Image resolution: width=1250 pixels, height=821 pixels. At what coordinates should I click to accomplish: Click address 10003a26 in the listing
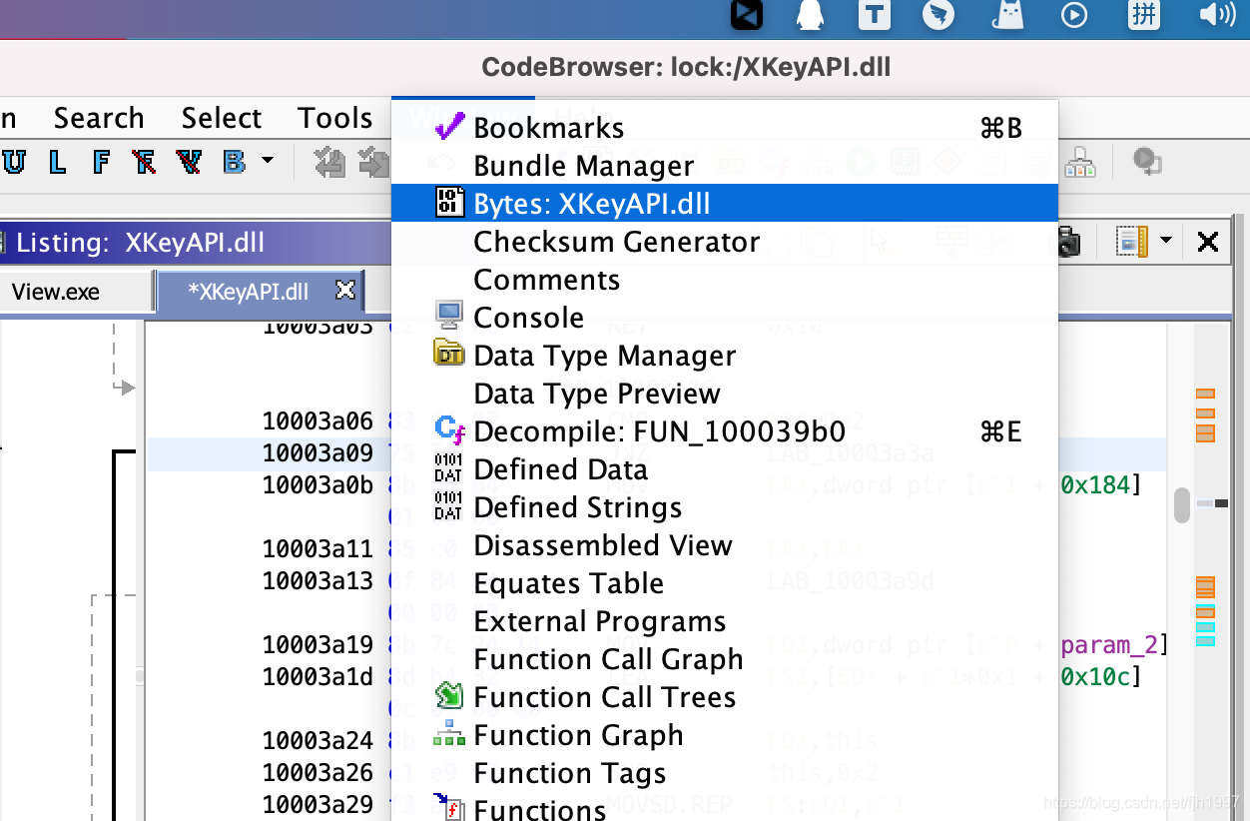(x=317, y=772)
